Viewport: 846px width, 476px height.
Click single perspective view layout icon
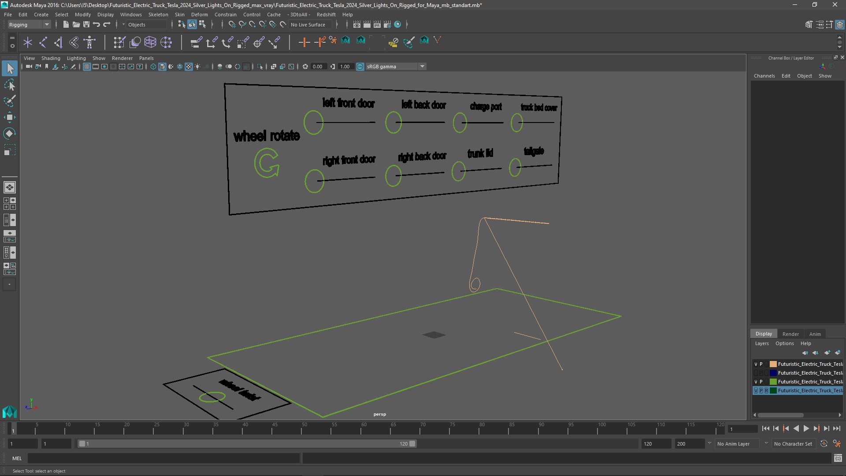tap(10, 187)
